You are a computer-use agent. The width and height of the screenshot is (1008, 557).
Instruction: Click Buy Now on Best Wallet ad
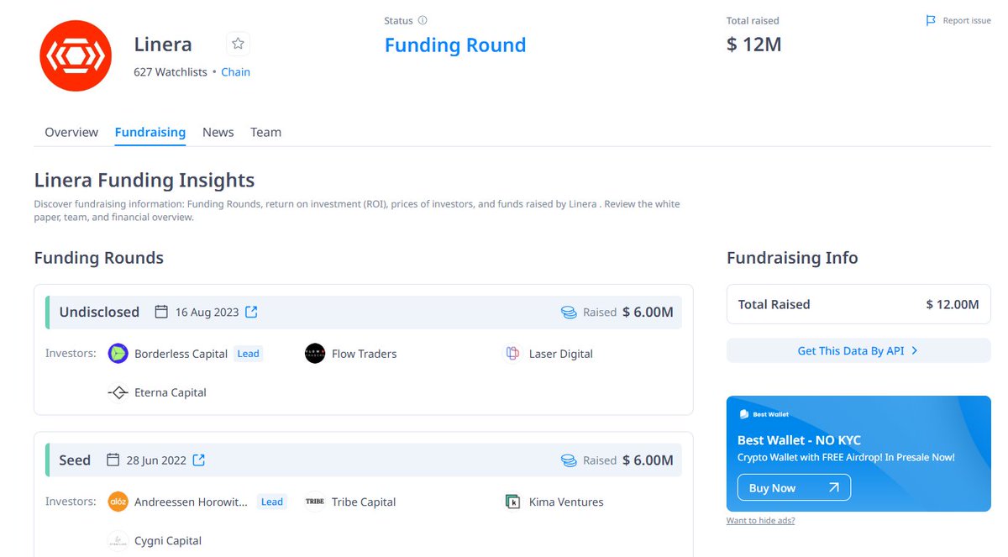tap(794, 488)
